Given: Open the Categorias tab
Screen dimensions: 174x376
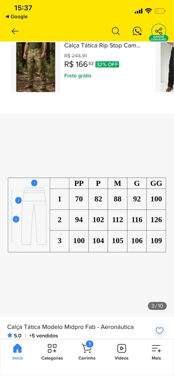Looking at the screenshot, I should (52, 352).
